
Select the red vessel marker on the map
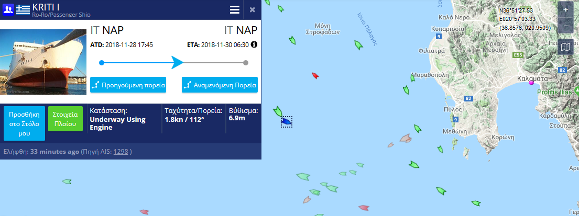(x=315, y=76)
